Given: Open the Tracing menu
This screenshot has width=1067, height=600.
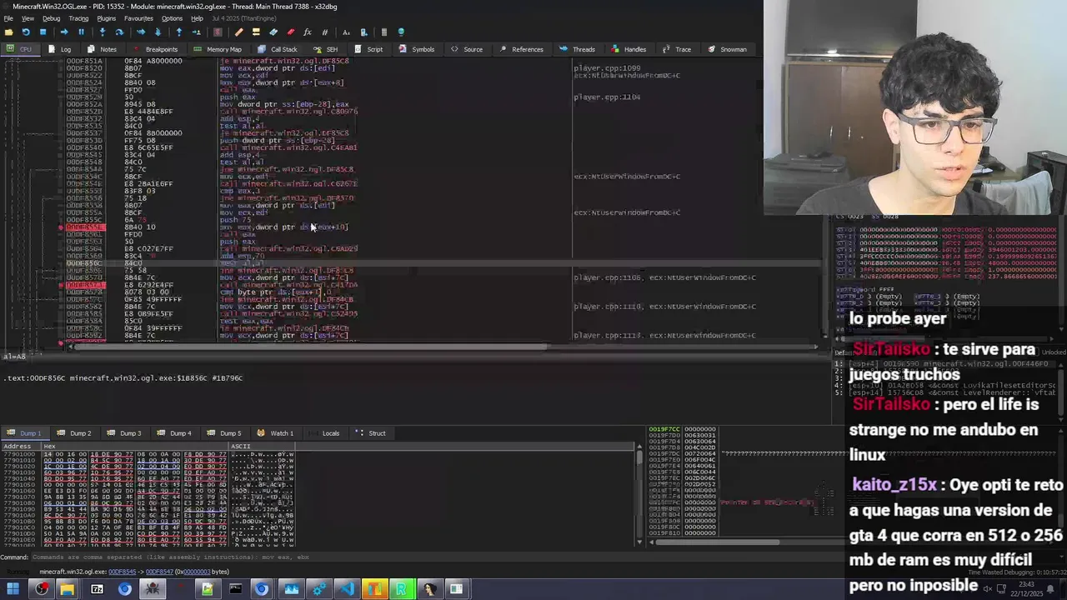Looking at the screenshot, I should click(78, 18).
